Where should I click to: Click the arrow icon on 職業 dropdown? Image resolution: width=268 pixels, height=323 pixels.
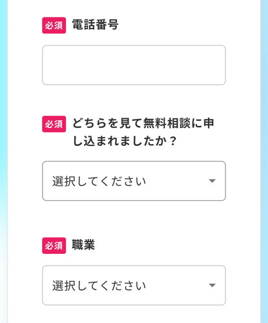tap(212, 286)
